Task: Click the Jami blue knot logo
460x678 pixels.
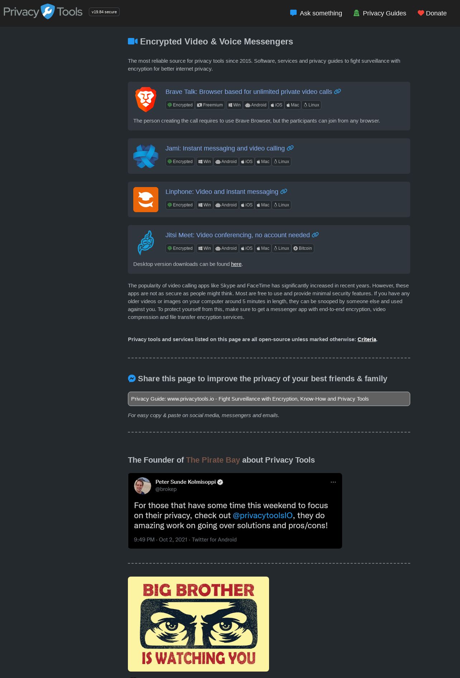Action: pos(146,156)
